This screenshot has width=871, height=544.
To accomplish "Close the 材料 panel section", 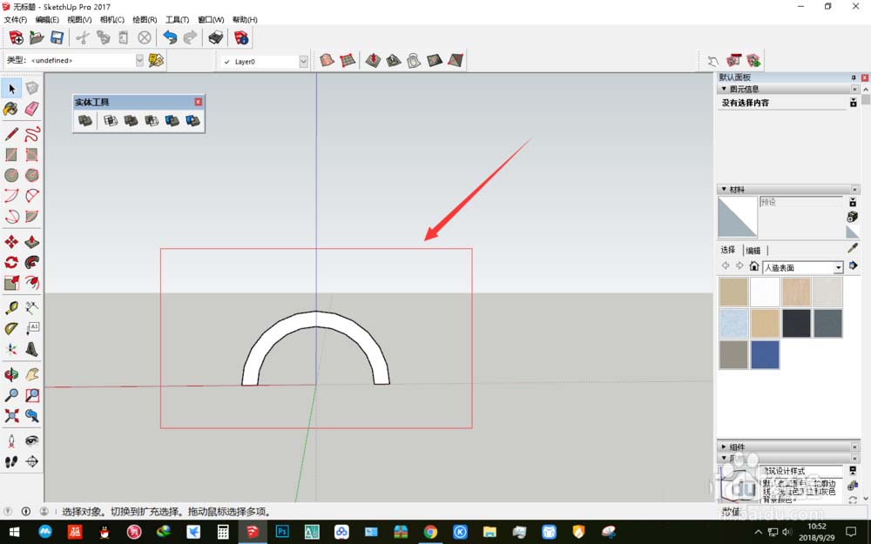I will [x=854, y=189].
